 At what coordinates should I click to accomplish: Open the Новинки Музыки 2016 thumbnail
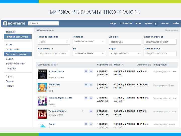42,101
